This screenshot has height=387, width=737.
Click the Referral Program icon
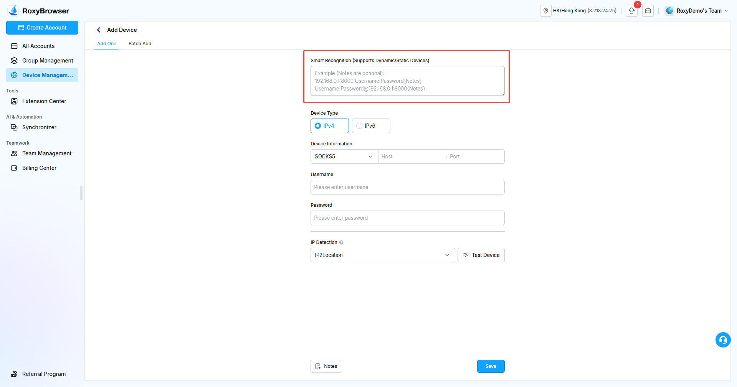coord(14,374)
